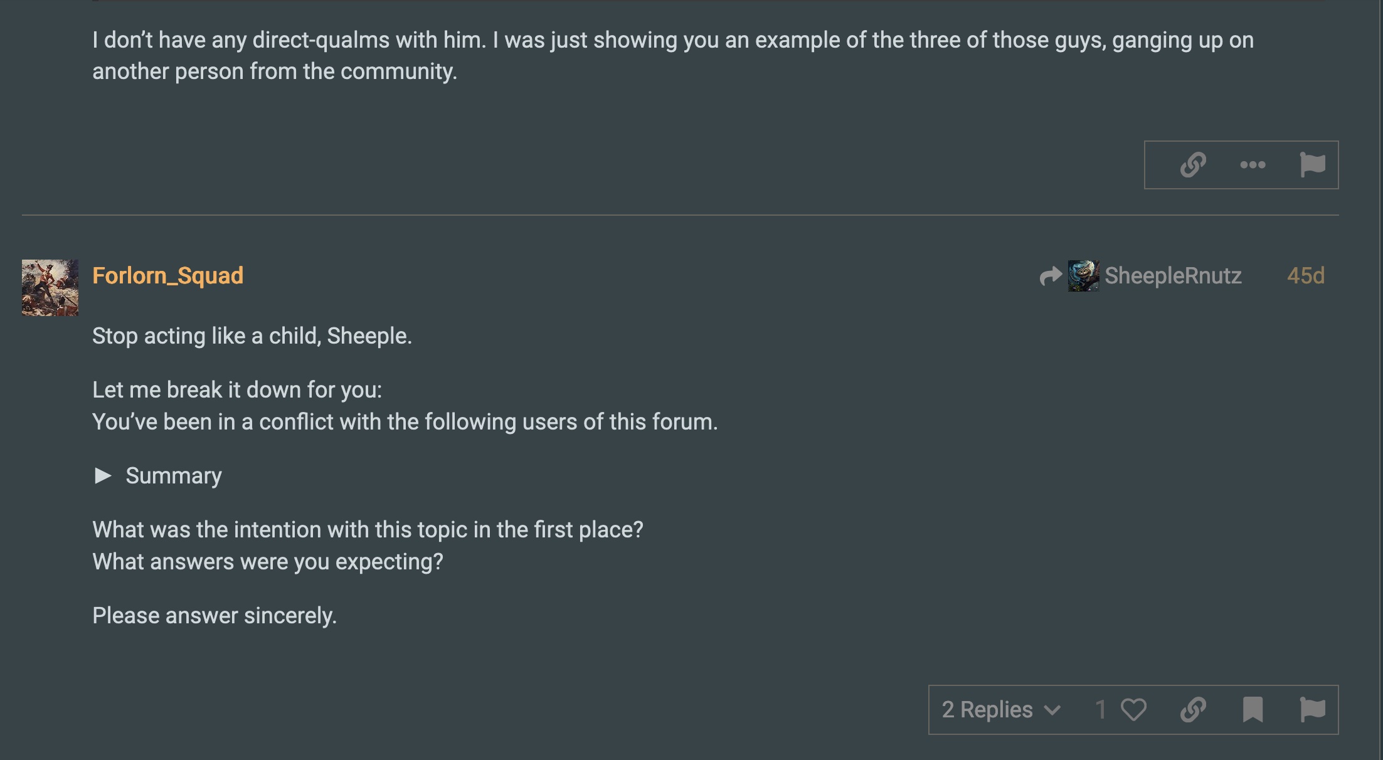Flag the upper post
This screenshot has width=1383, height=760.
pos(1312,165)
